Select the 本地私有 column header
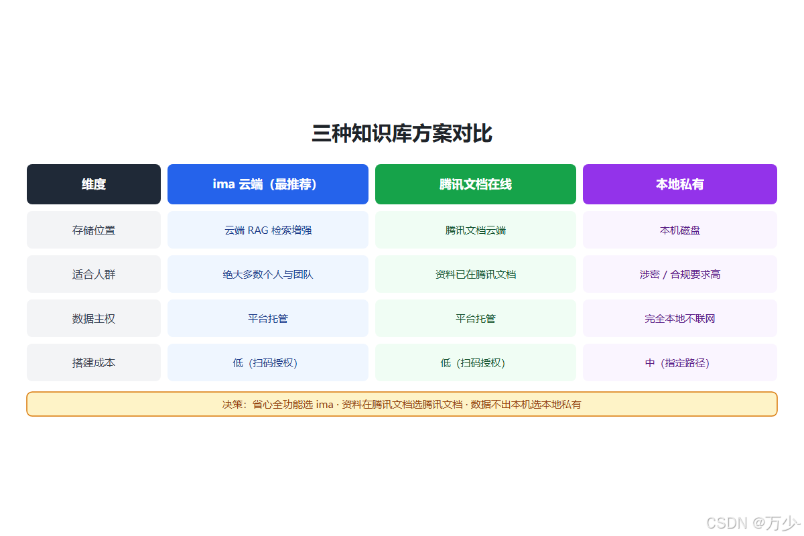The width and height of the screenshot is (804, 536). pyautogui.click(x=680, y=184)
